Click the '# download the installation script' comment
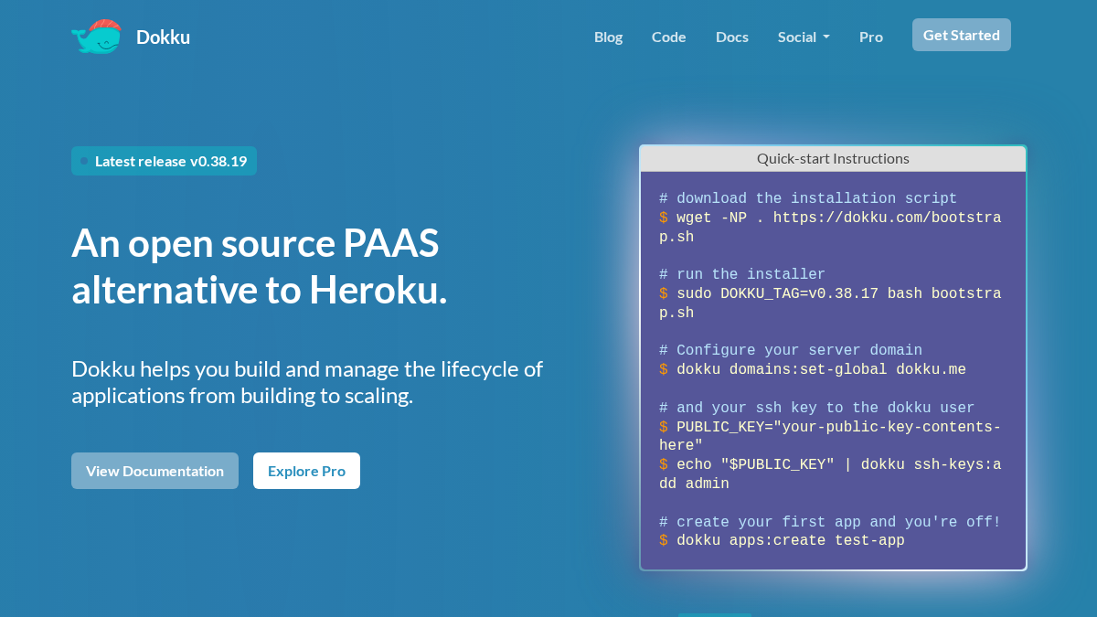Screen dimensions: 1097x617 808,198
